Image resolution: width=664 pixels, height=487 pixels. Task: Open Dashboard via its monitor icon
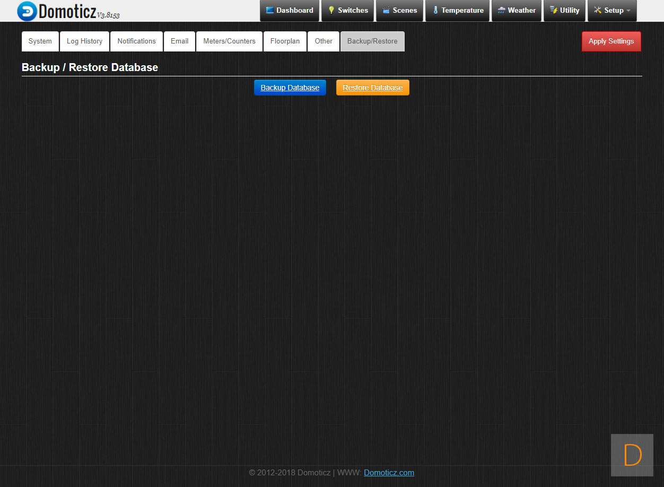270,10
